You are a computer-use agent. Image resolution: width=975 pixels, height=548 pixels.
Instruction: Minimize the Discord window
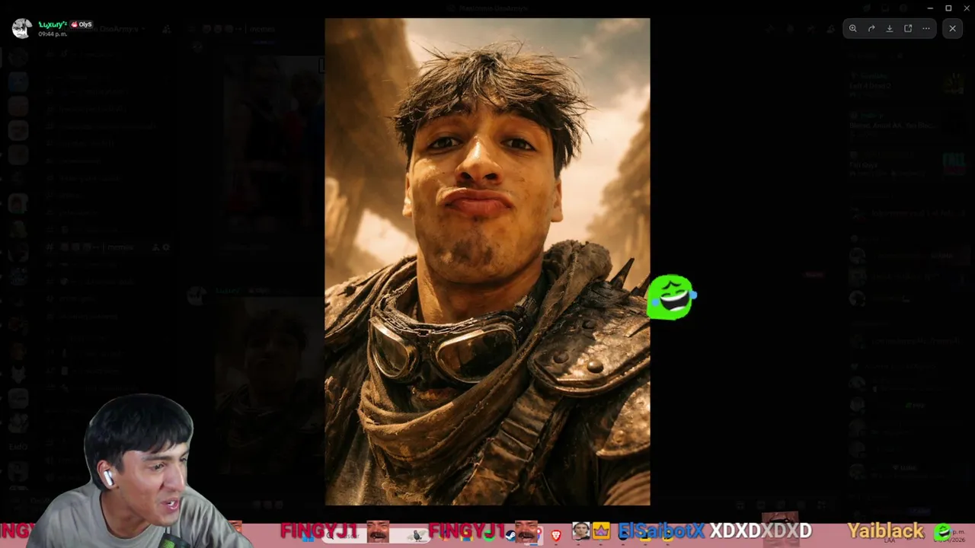(930, 8)
